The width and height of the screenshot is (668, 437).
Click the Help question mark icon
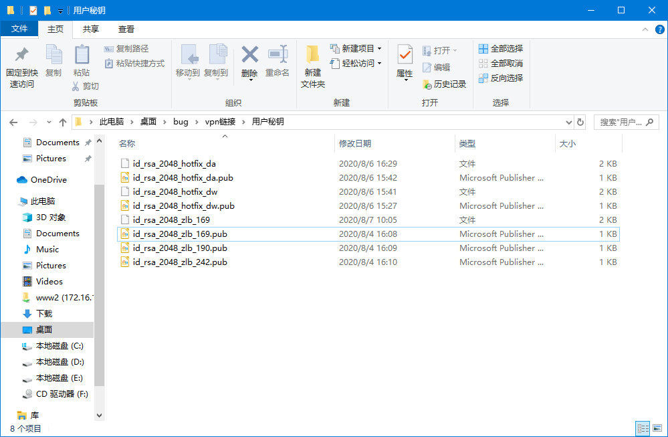point(659,29)
